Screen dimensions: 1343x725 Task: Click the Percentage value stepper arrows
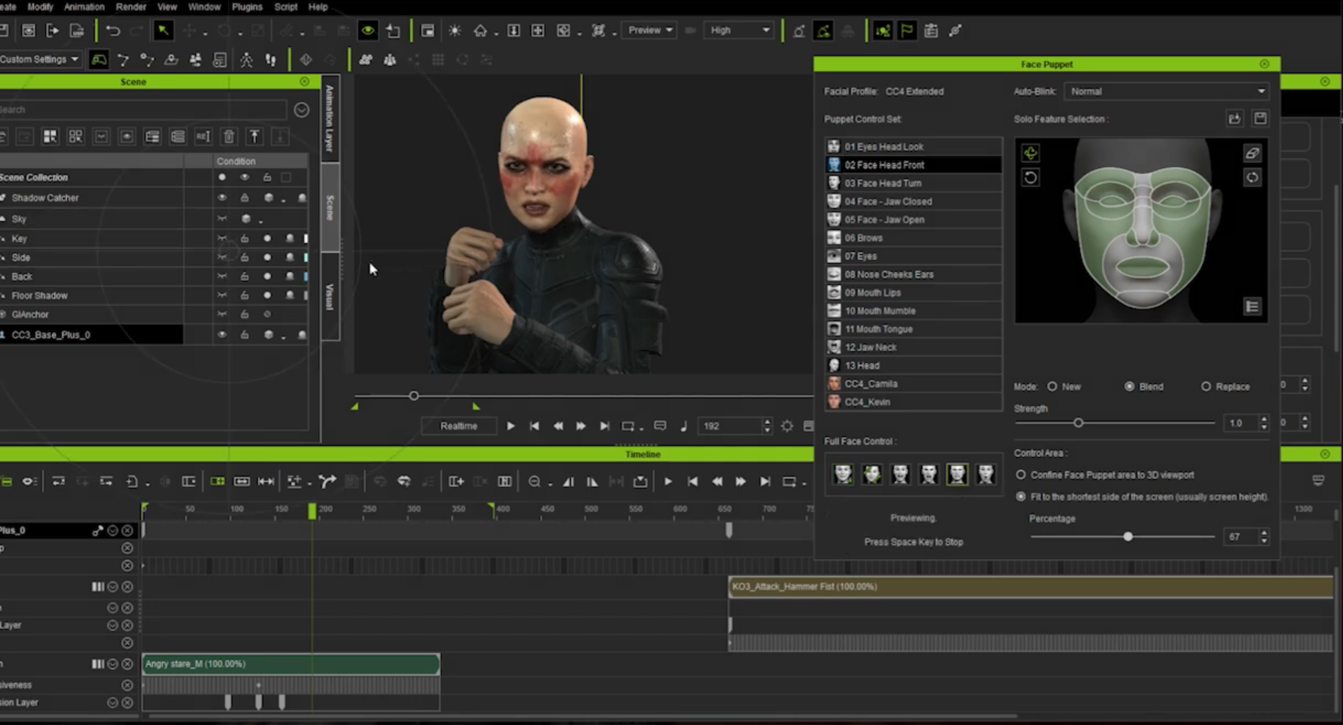click(1264, 537)
